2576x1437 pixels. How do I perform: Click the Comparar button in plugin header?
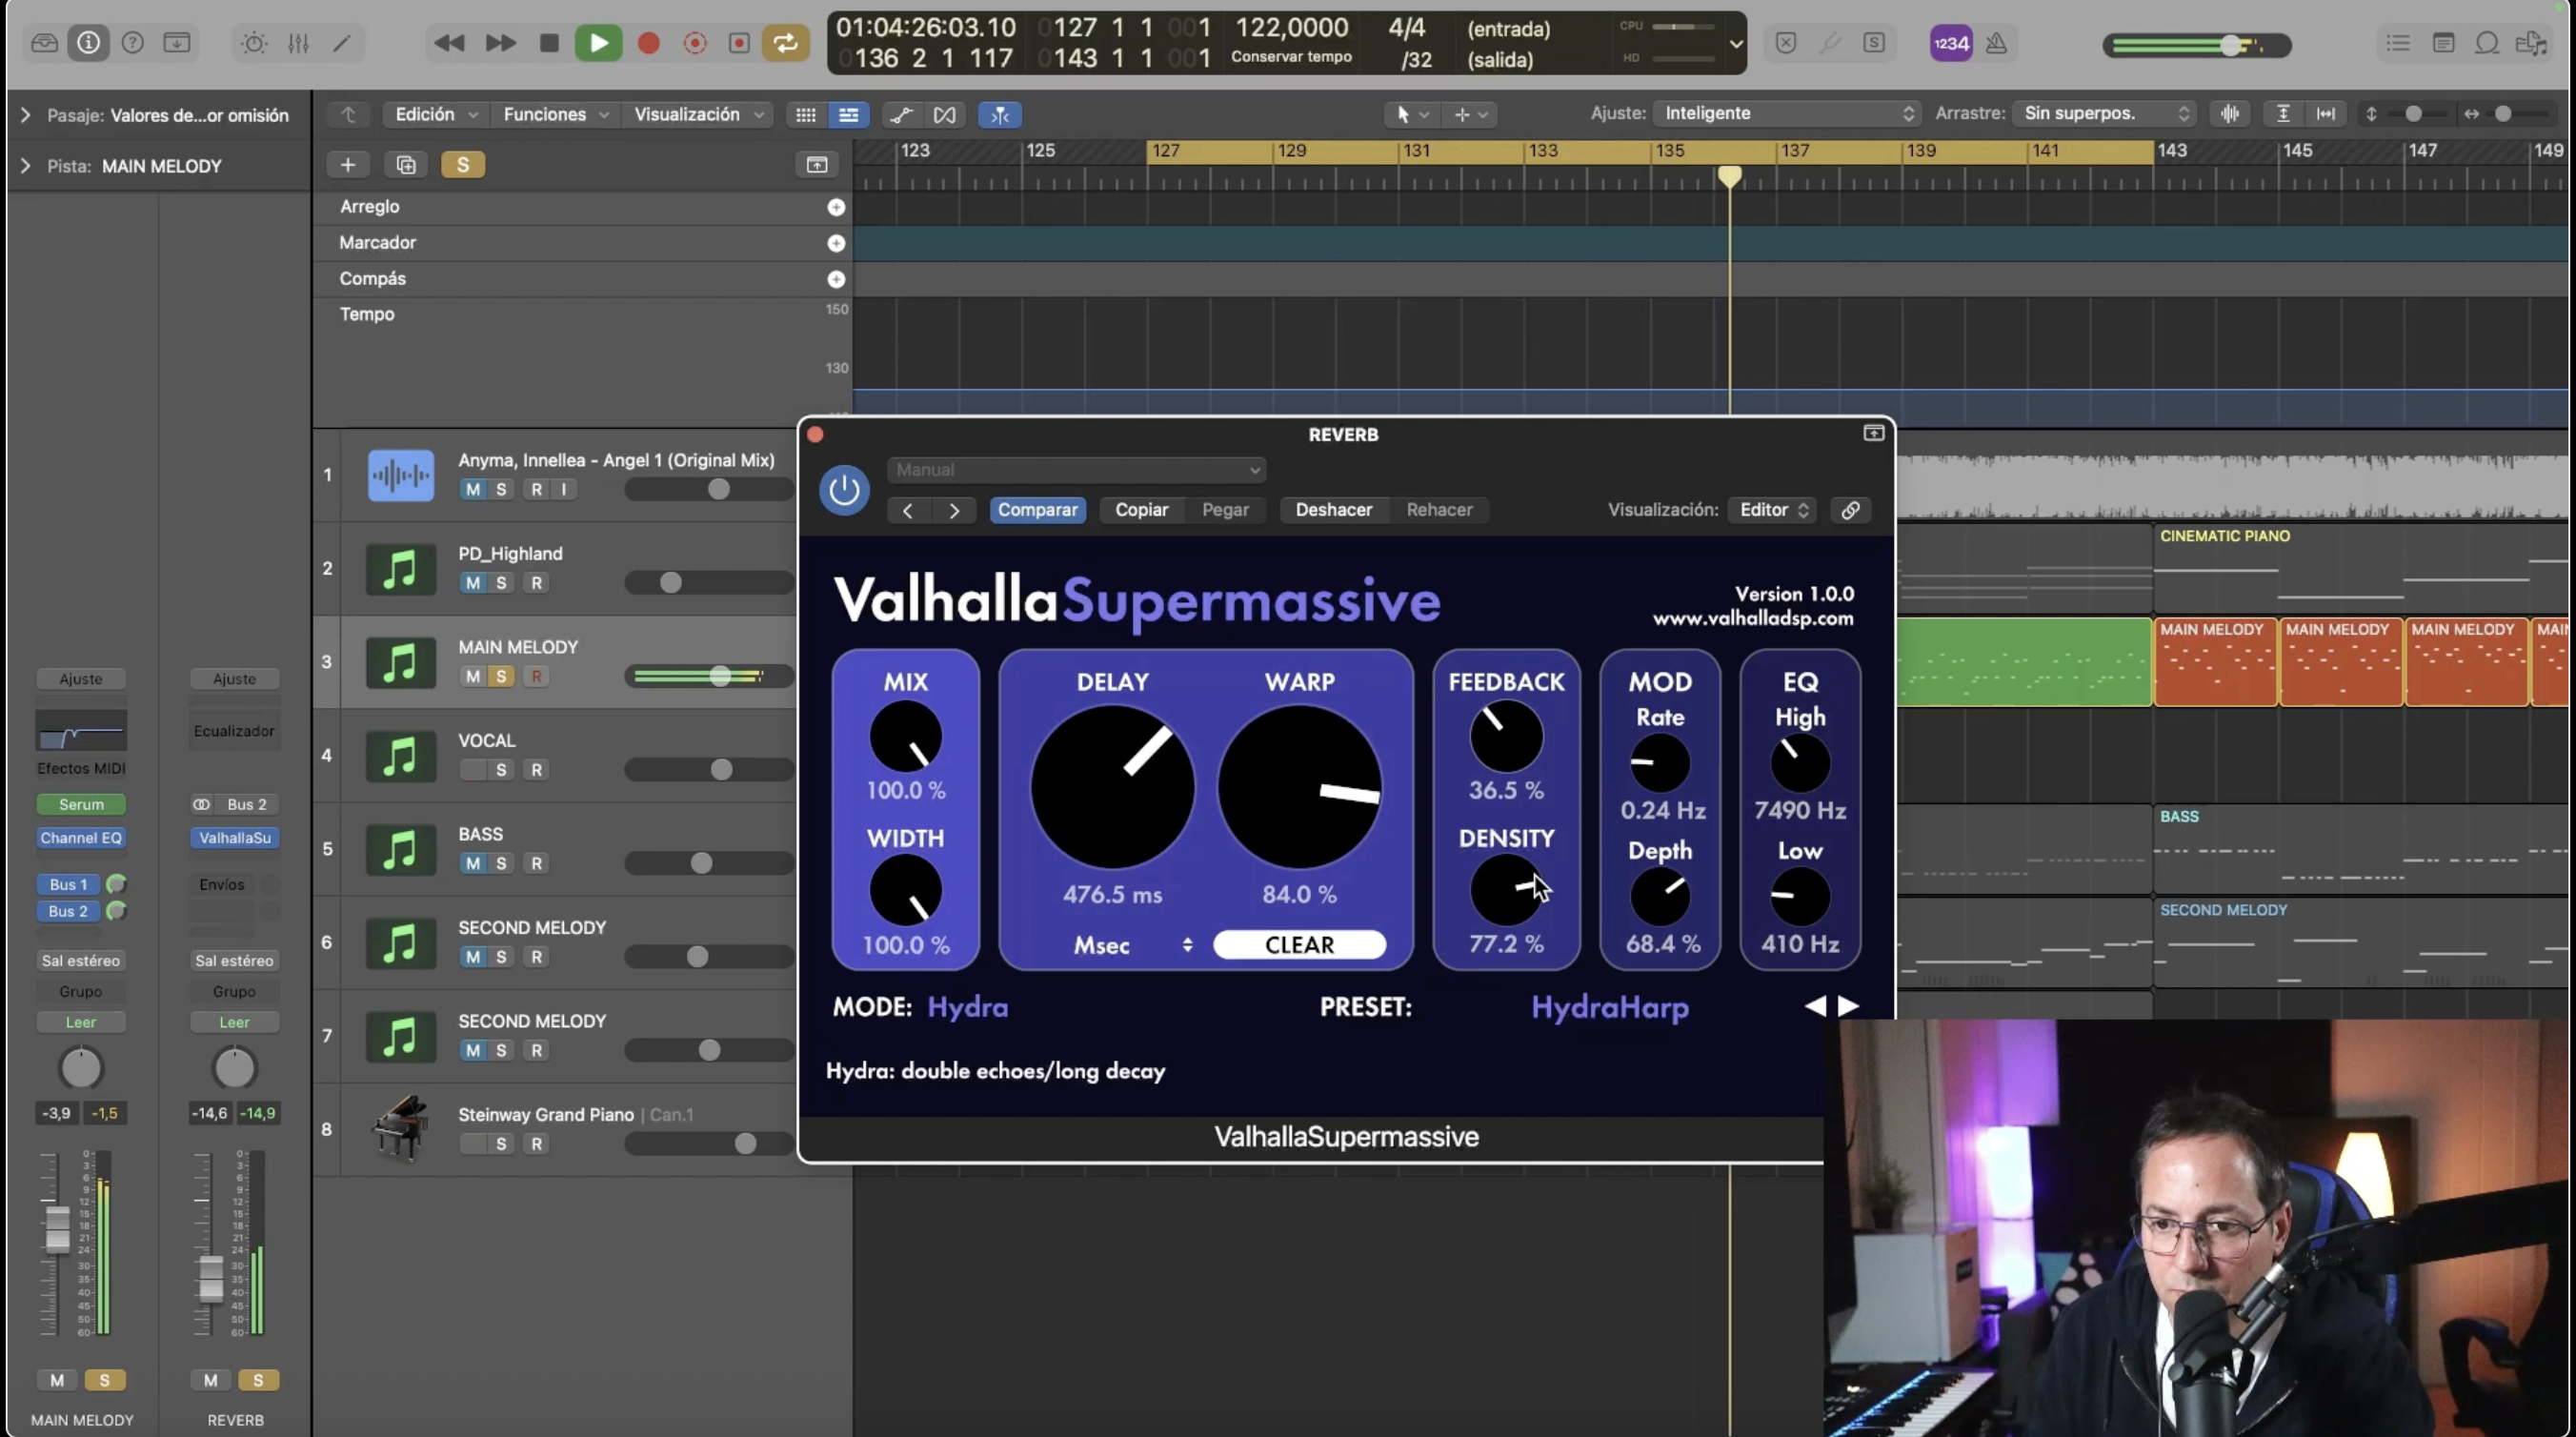[x=1037, y=510]
